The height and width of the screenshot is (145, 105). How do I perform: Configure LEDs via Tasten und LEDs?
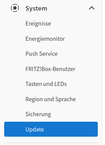point(46,84)
